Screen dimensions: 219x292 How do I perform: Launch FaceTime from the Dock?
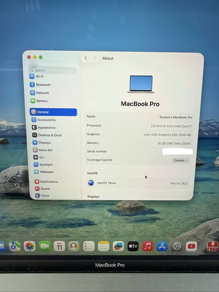tap(44, 246)
